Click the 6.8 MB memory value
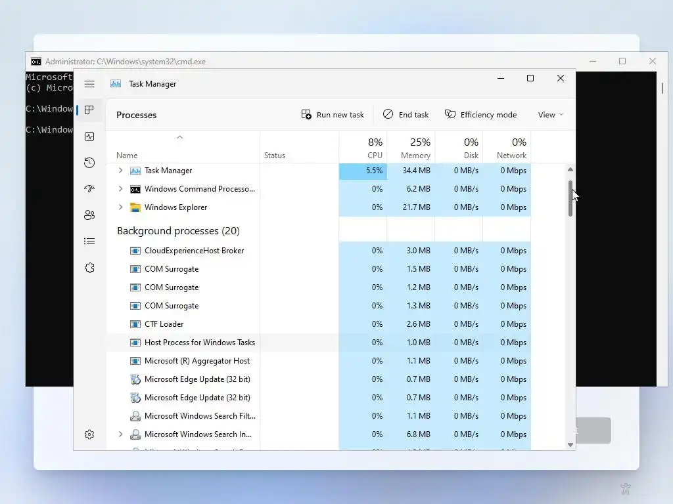The image size is (673, 504). [x=419, y=434]
